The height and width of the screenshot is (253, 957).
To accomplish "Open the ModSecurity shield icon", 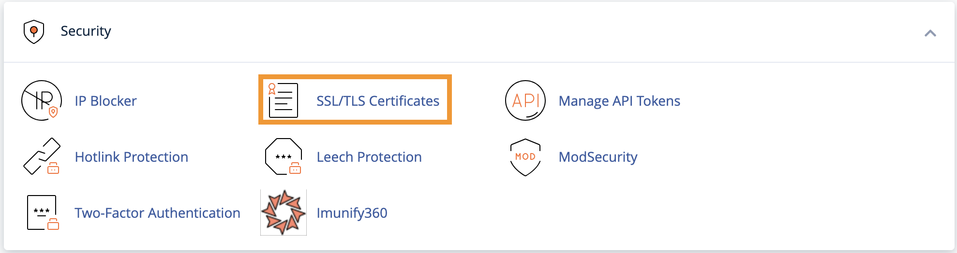I will click(x=525, y=157).
